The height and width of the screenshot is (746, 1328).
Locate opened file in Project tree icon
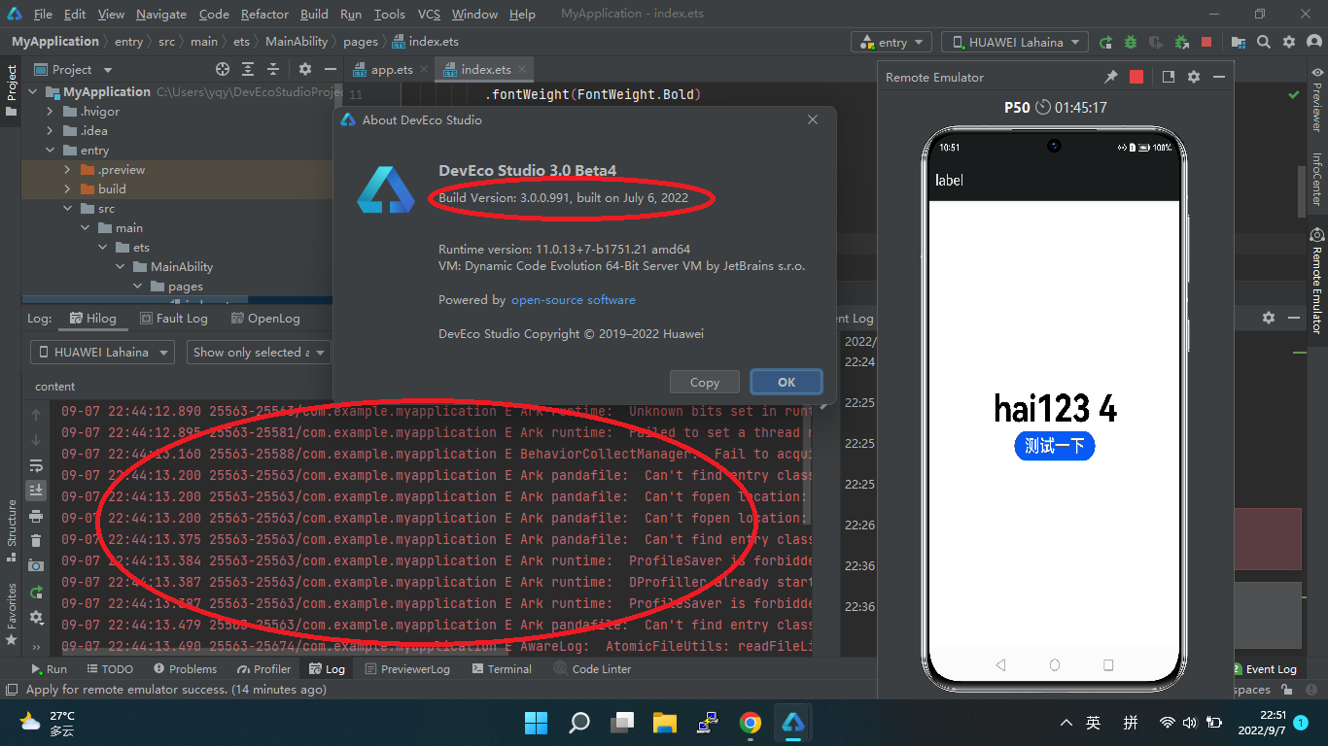(223, 69)
